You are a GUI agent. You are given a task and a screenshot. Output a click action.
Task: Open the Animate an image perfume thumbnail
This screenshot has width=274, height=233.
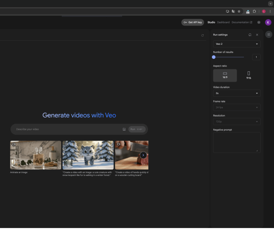pyautogui.click(x=36, y=155)
